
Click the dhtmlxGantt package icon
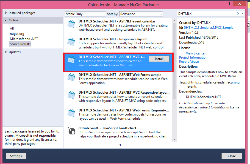click(x=72, y=131)
